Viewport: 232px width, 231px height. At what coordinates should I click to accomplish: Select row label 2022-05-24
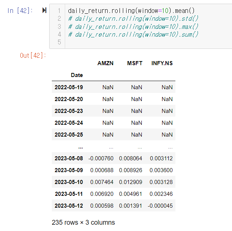point(69,123)
